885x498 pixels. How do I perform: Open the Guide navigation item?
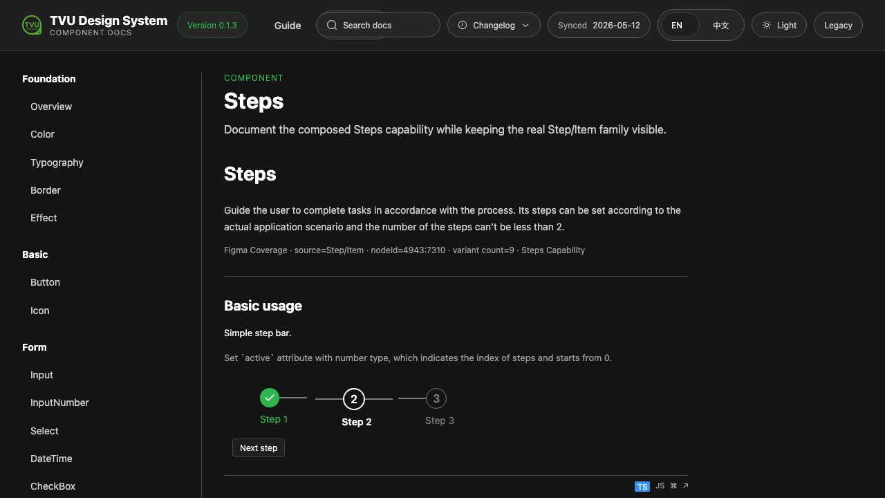(288, 26)
